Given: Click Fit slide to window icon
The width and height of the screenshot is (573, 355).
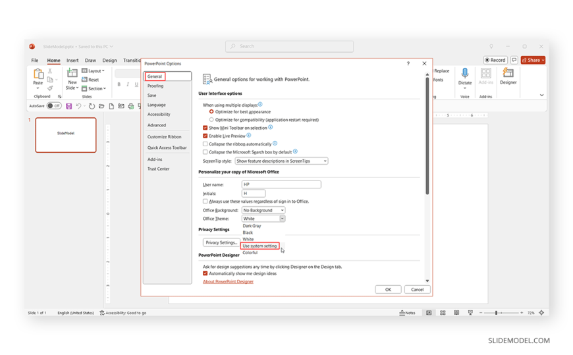Looking at the screenshot, I should pyautogui.click(x=541, y=313).
